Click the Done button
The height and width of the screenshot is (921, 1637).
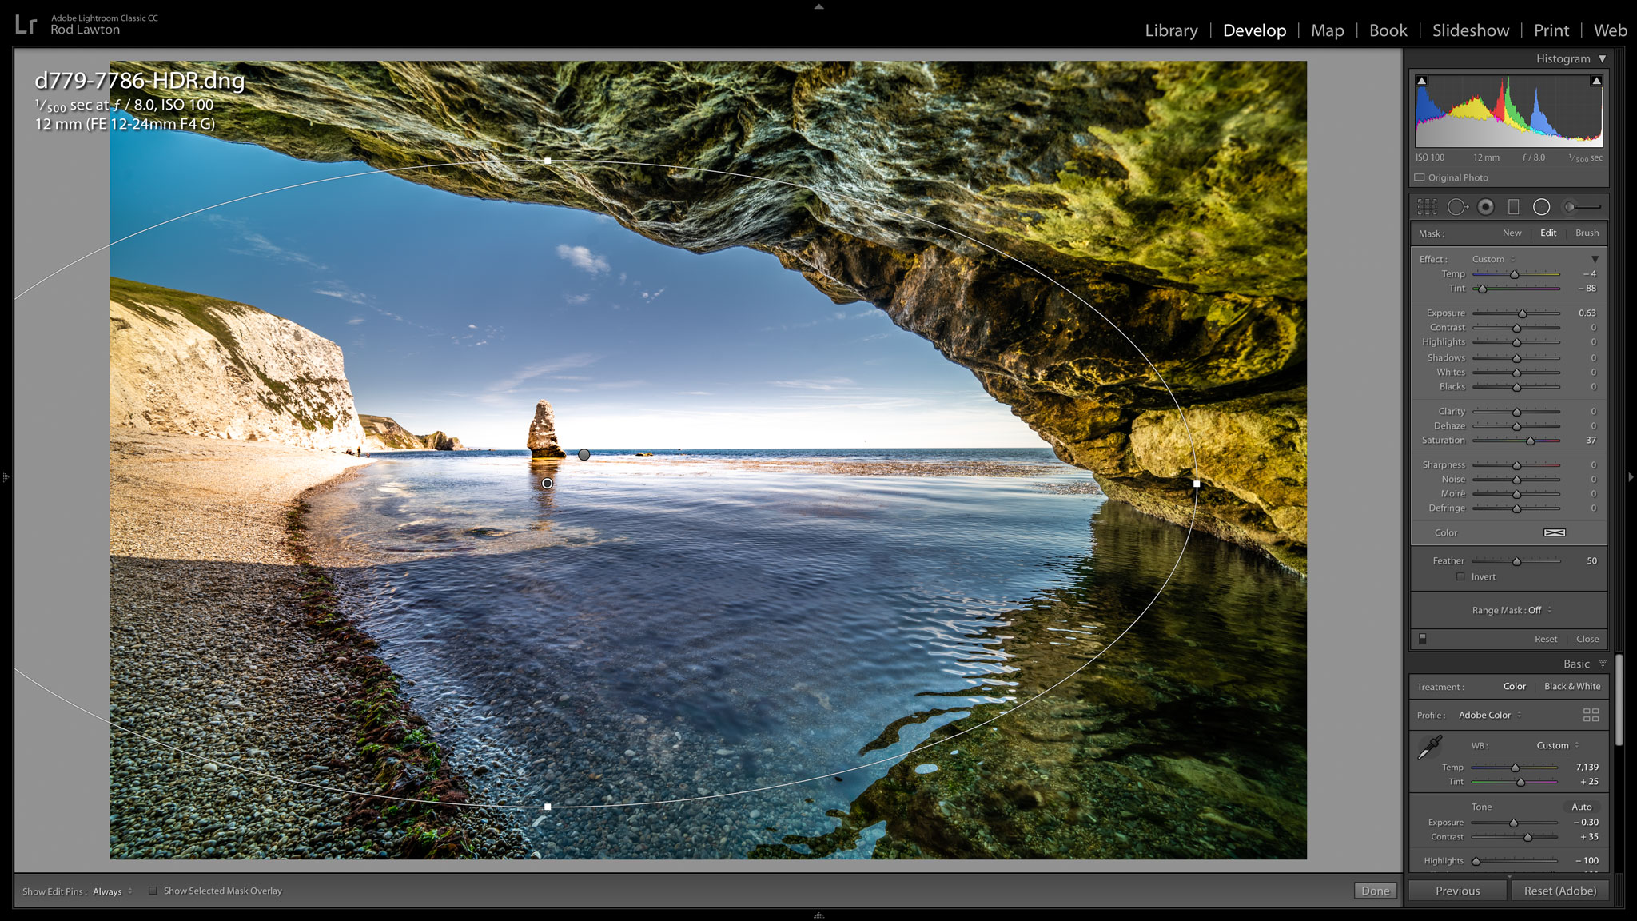click(1374, 890)
